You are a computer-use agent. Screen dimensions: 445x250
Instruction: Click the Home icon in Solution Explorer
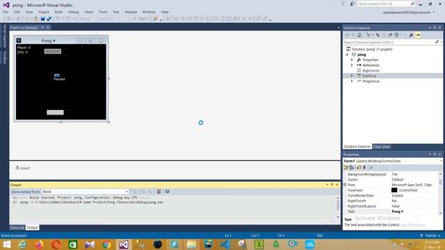359,35
